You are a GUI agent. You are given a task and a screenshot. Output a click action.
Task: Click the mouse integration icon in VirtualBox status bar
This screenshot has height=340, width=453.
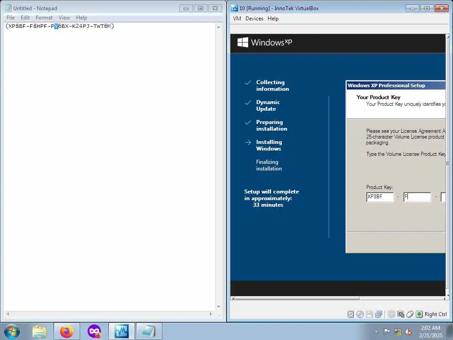(x=410, y=314)
